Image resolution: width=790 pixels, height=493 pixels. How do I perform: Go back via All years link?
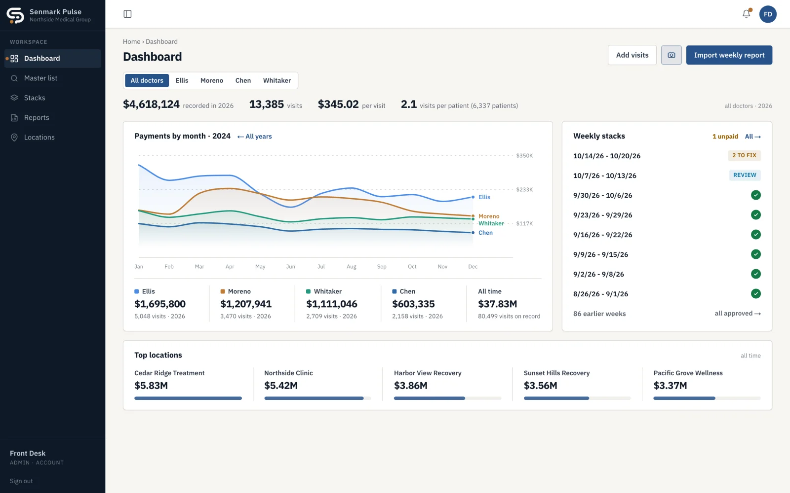[x=254, y=137]
